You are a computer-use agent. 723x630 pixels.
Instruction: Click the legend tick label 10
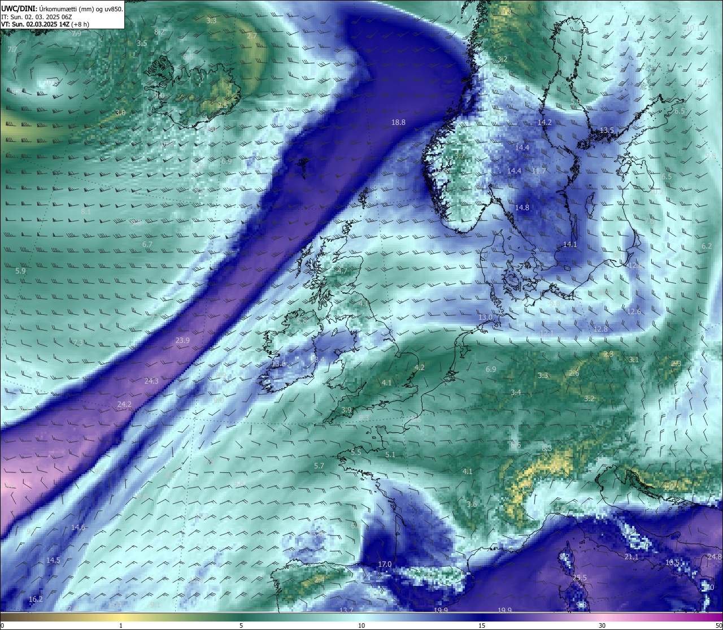(361, 625)
